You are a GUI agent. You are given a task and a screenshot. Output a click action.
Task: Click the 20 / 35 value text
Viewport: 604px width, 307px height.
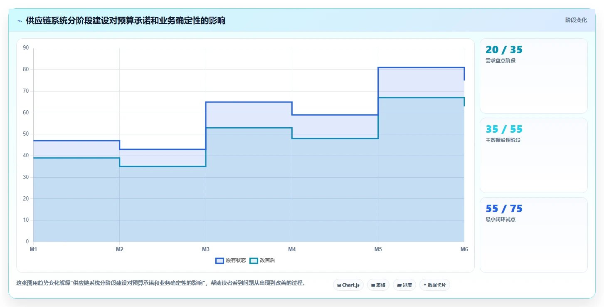click(504, 50)
